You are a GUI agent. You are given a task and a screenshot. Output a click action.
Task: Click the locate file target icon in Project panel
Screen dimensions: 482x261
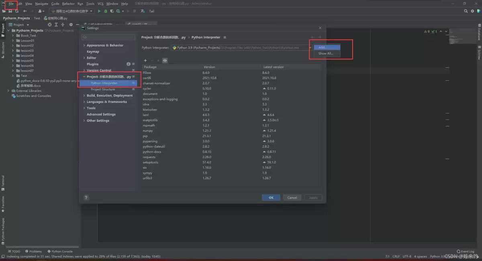[x=50, y=24]
